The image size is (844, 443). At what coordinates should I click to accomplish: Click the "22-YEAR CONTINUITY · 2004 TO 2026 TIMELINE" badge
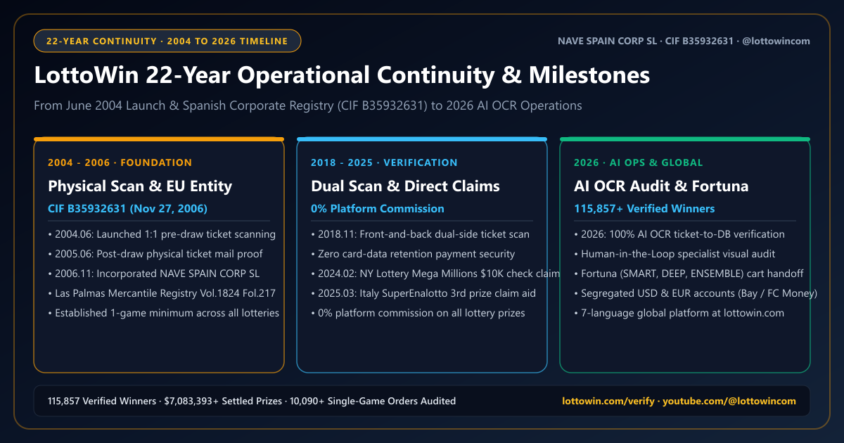[167, 41]
